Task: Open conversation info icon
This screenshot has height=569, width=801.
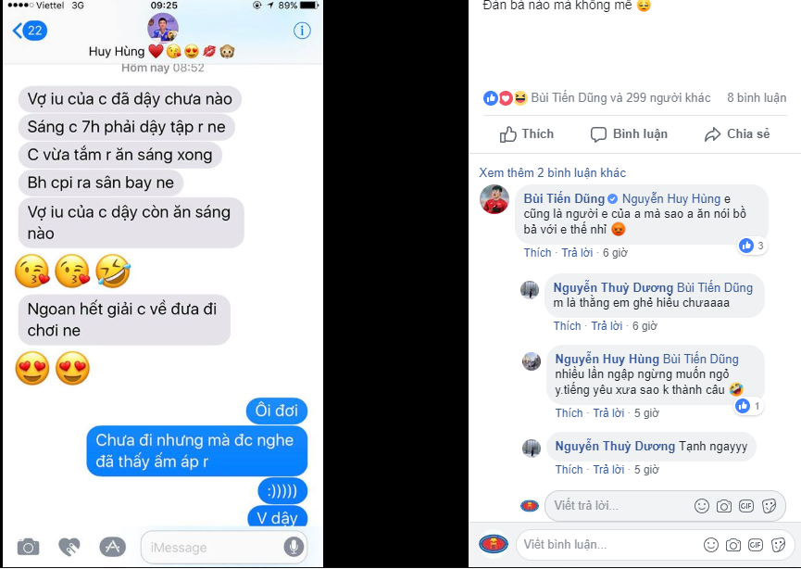Action: tap(302, 31)
